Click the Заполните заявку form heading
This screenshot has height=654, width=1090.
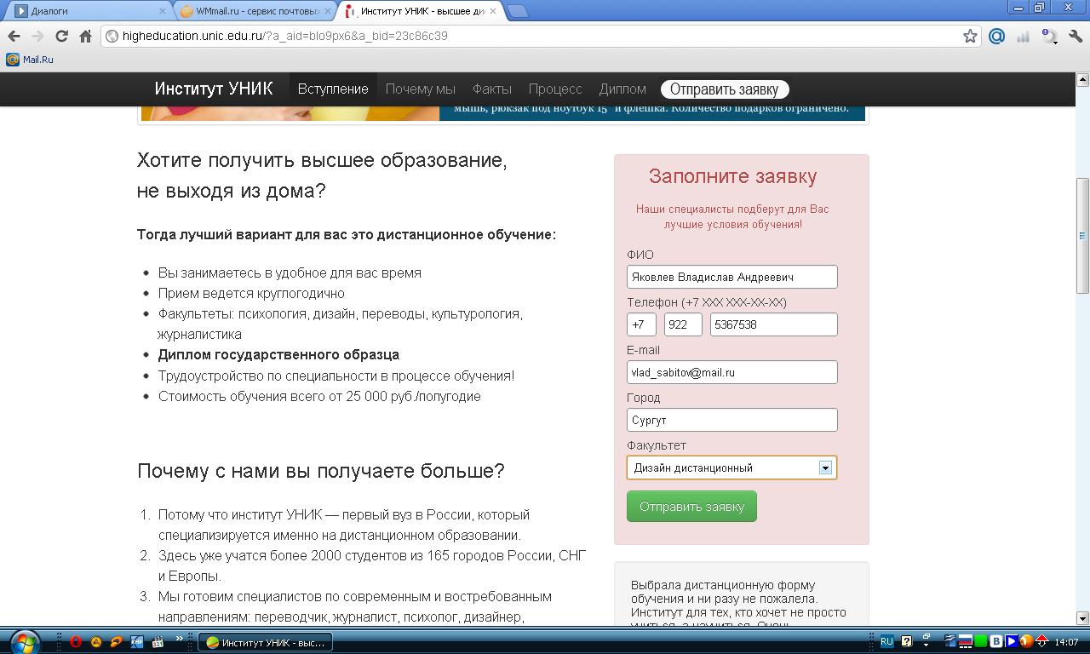coord(732,176)
